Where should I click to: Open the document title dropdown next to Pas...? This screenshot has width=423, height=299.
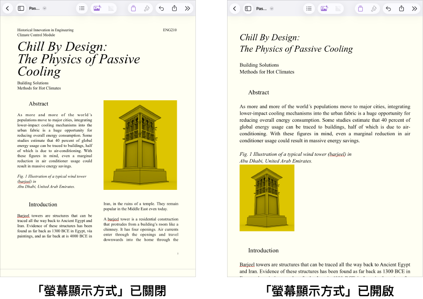(x=43, y=8)
